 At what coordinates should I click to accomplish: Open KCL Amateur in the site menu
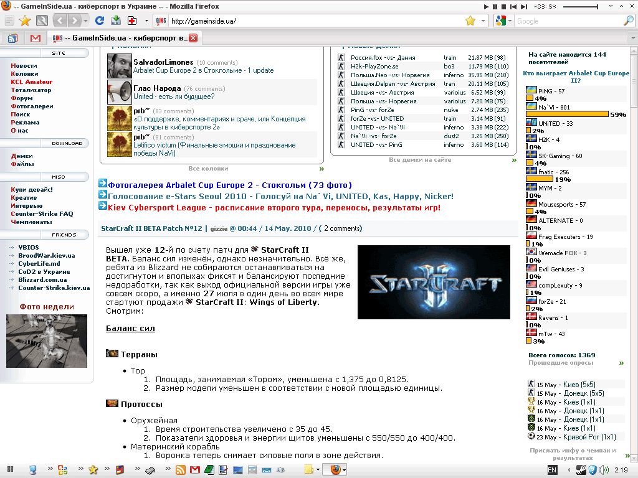(31, 82)
